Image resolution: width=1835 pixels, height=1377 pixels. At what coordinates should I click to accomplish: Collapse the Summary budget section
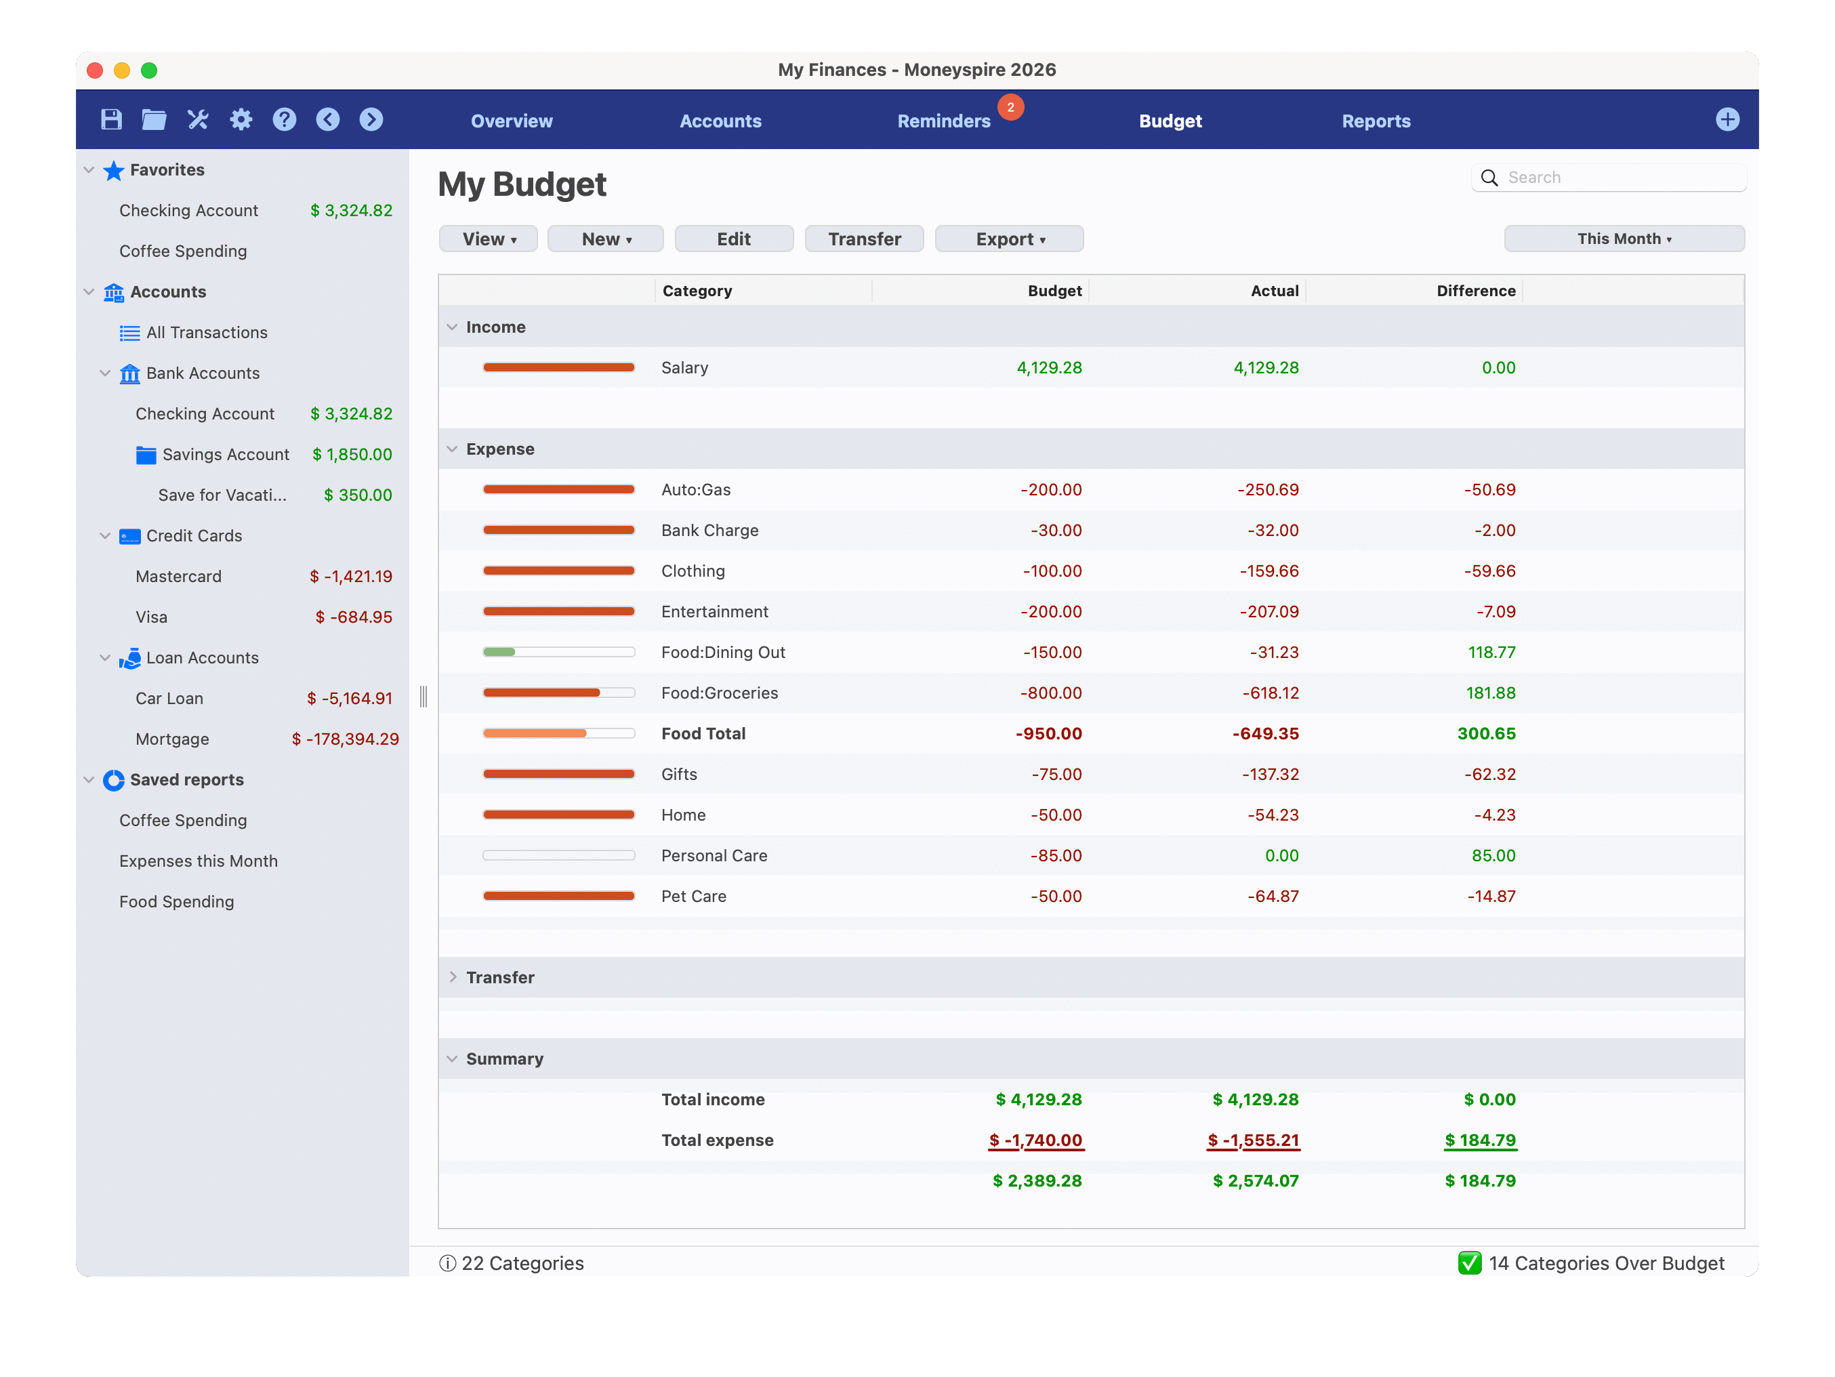pyautogui.click(x=452, y=1059)
